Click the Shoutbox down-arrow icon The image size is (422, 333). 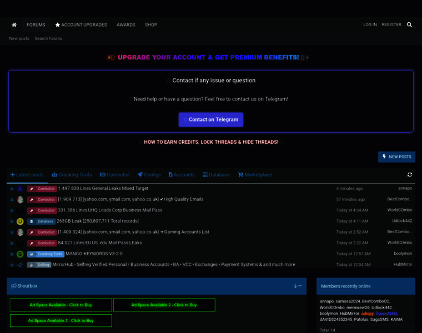click(295, 286)
